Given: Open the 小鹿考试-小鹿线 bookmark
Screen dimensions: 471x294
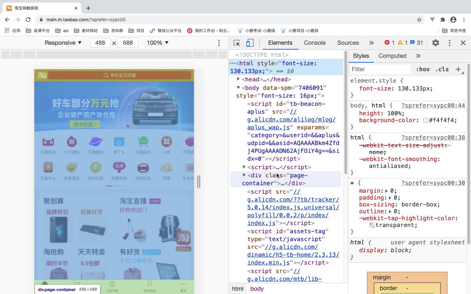Looking at the screenshot, I should [256, 31].
